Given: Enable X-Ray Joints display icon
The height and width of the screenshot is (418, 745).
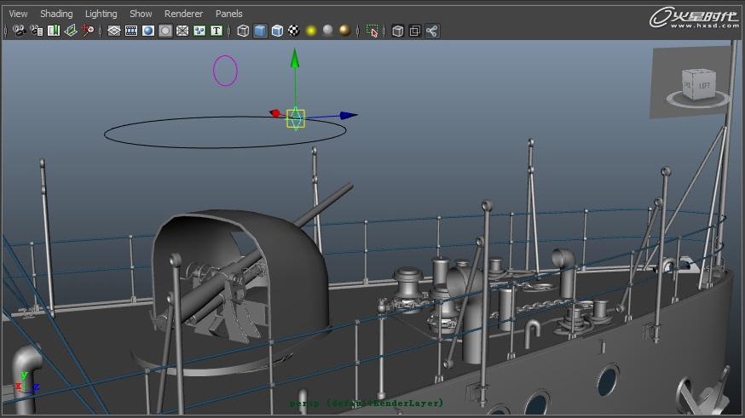Looking at the screenshot, I should coord(432,31).
